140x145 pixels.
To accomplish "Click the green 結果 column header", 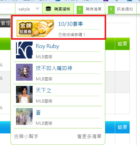I will 122,44.
